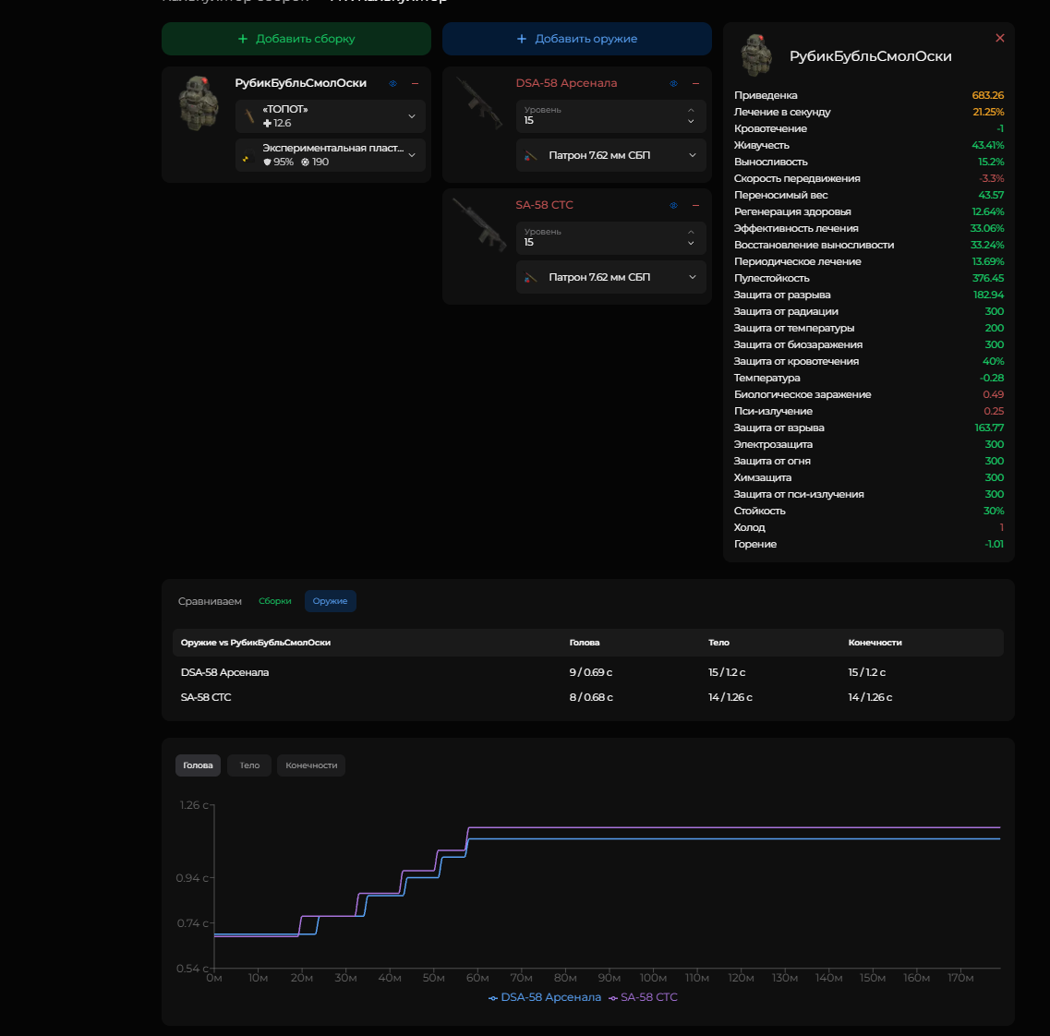Click the DSA-58 Арсенала rifle image

pos(479,102)
